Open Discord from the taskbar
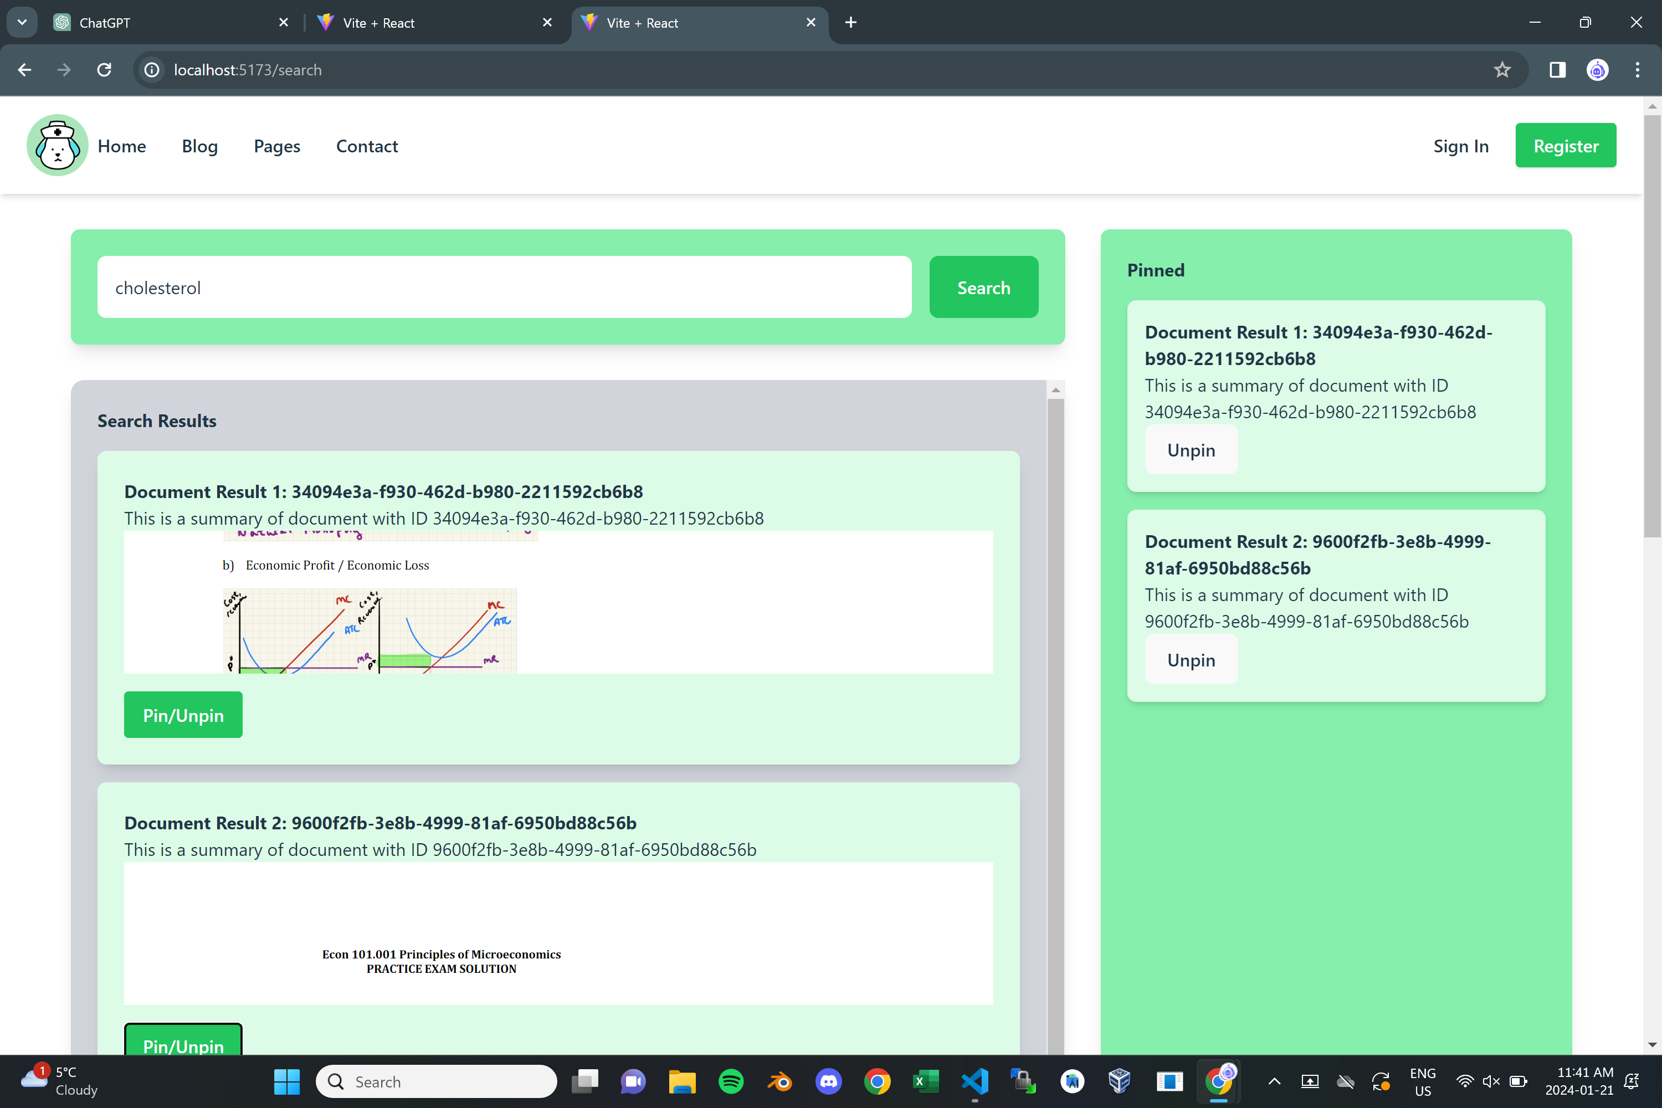 (x=828, y=1081)
